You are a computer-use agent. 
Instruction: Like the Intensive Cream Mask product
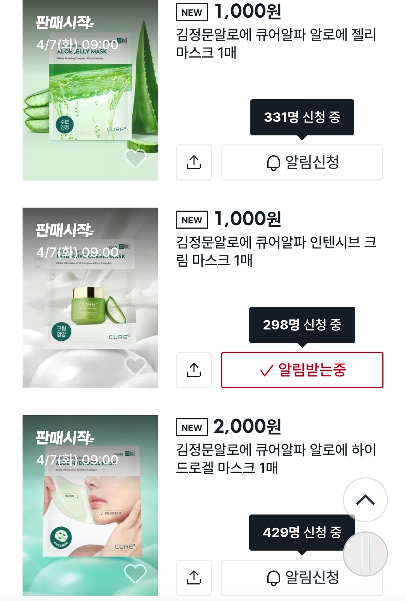pyautogui.click(x=135, y=366)
